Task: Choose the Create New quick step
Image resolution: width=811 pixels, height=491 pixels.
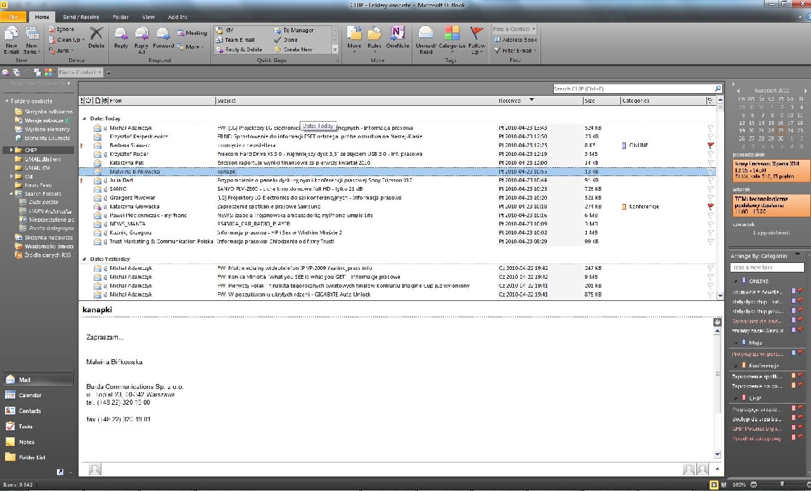Action: (x=293, y=49)
